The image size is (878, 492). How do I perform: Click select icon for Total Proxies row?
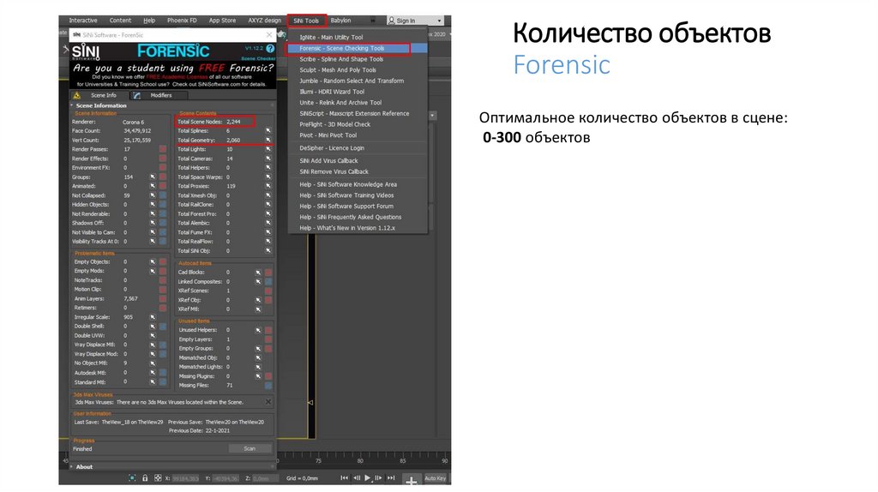coord(268,186)
